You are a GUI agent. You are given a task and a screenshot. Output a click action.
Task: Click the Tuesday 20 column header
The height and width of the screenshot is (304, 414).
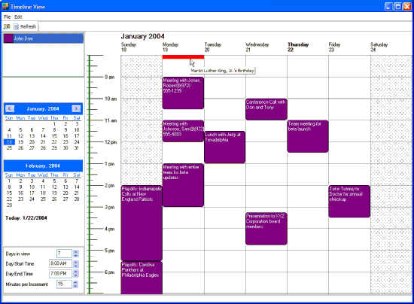click(213, 47)
